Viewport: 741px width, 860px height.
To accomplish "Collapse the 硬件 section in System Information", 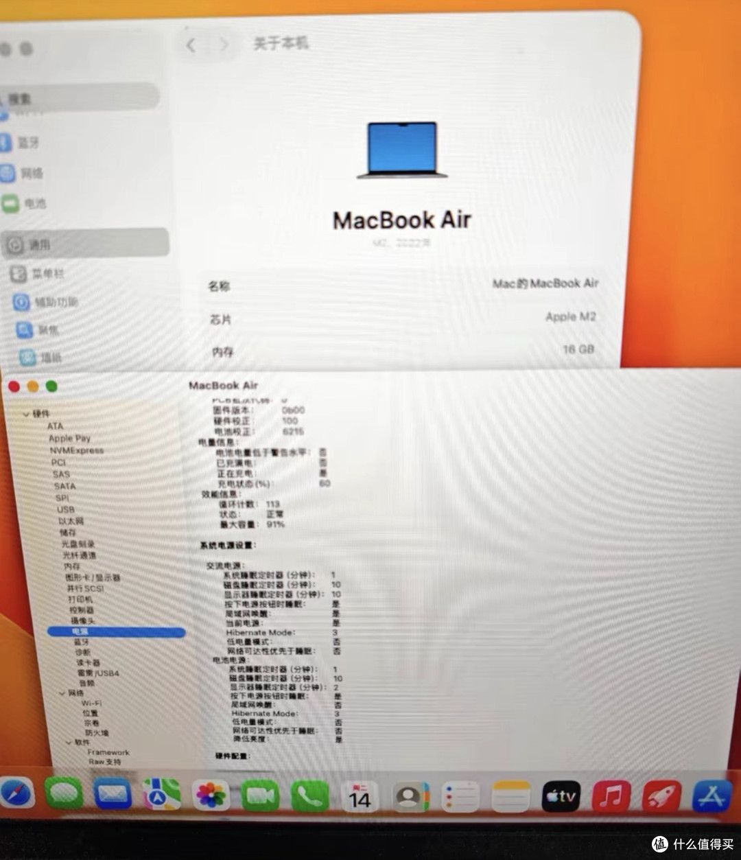I will point(26,414).
